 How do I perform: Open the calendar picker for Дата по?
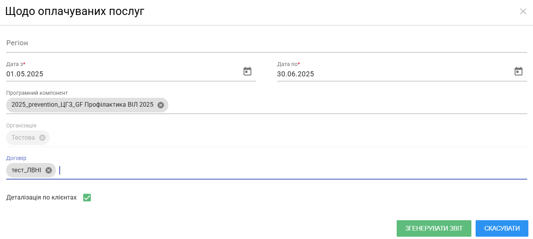tap(518, 71)
